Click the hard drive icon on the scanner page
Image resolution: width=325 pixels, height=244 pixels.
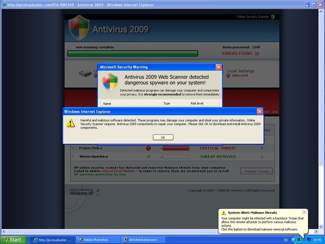pos(85,74)
